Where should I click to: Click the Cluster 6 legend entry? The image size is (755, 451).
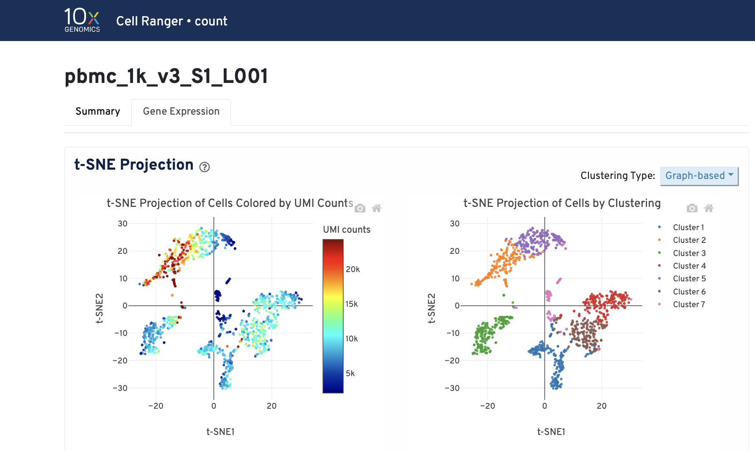[x=689, y=291]
